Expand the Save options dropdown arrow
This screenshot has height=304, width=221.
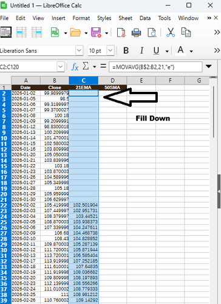pyautogui.click(x=106, y=33)
